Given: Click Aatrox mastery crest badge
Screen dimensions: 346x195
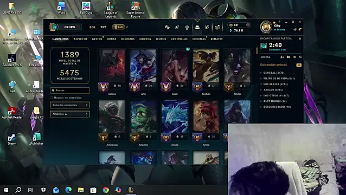Looking at the screenshot, I should (103, 87).
